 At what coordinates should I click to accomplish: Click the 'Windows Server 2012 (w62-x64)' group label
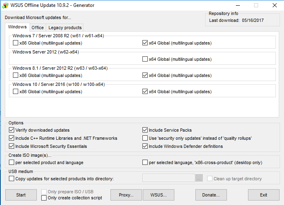(46, 52)
